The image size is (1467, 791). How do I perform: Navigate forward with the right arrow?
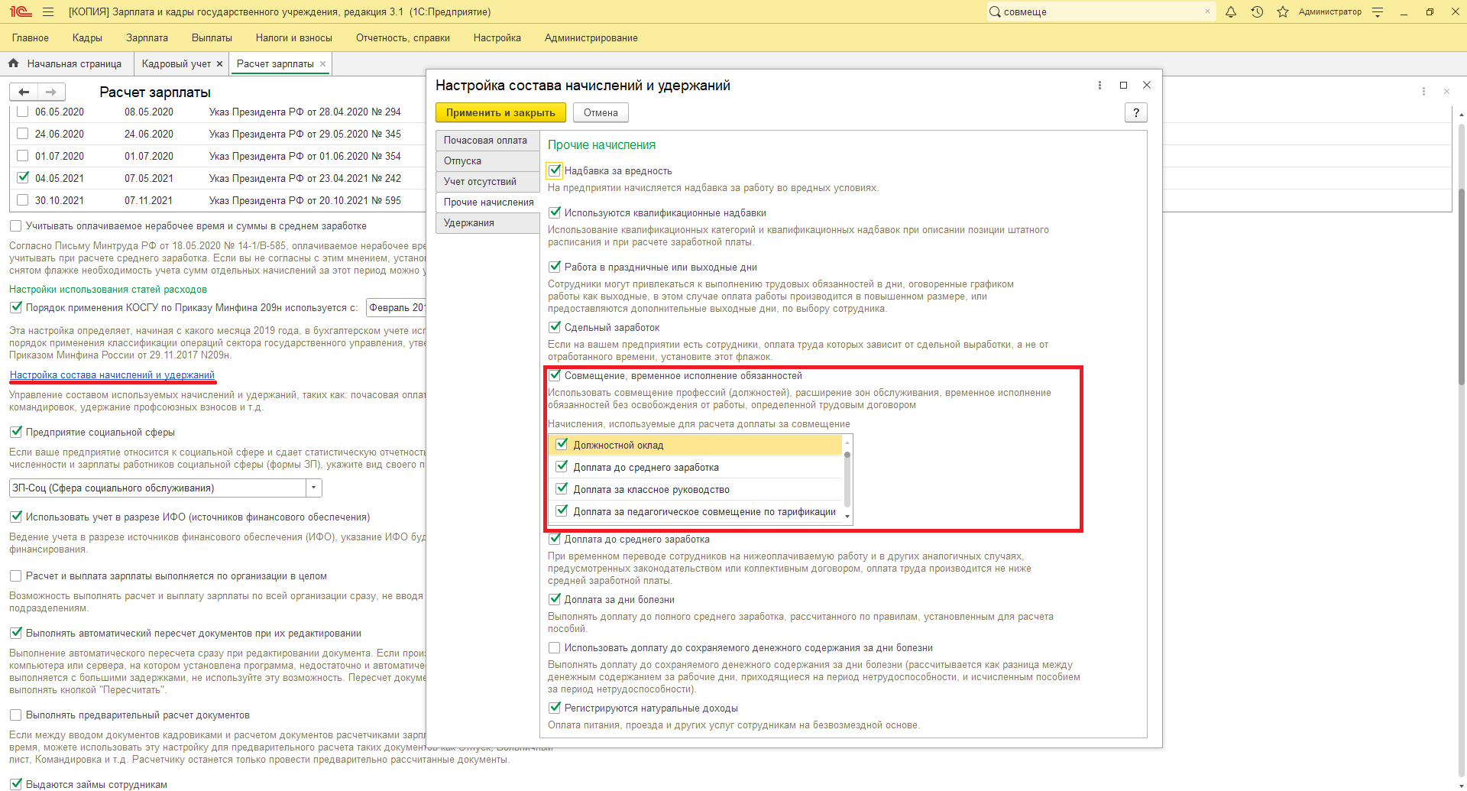51,92
